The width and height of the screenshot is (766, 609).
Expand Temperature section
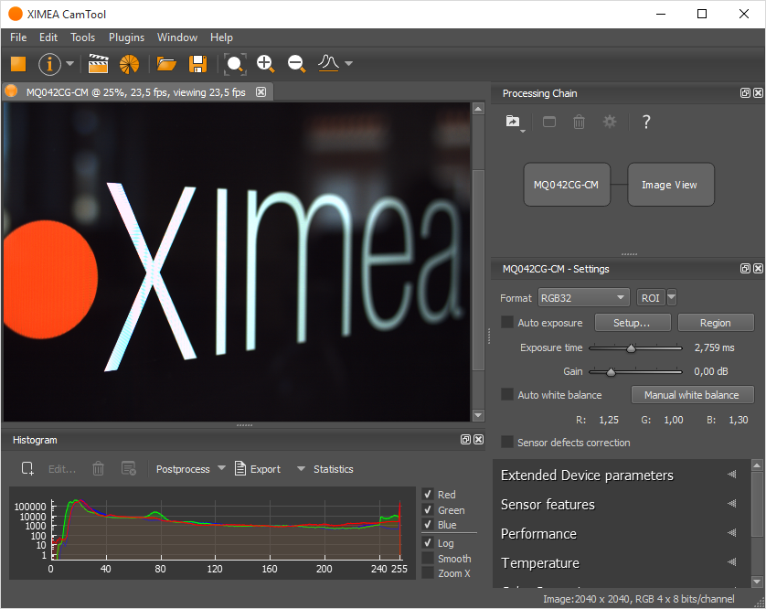coord(621,563)
